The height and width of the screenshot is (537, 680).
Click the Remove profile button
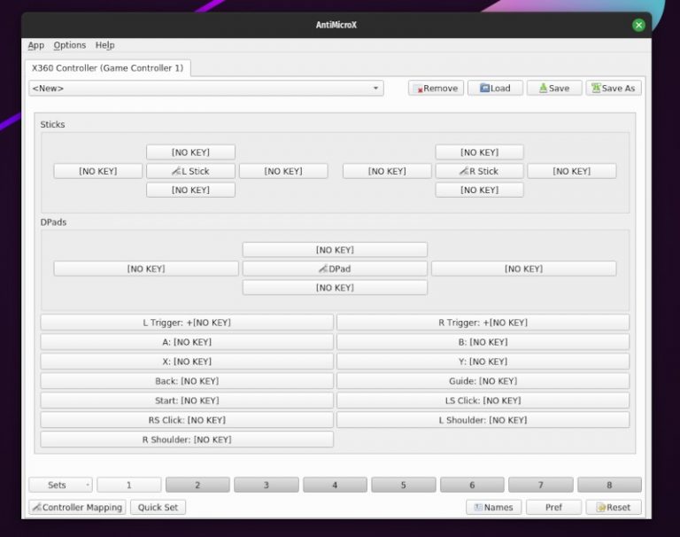click(x=436, y=88)
